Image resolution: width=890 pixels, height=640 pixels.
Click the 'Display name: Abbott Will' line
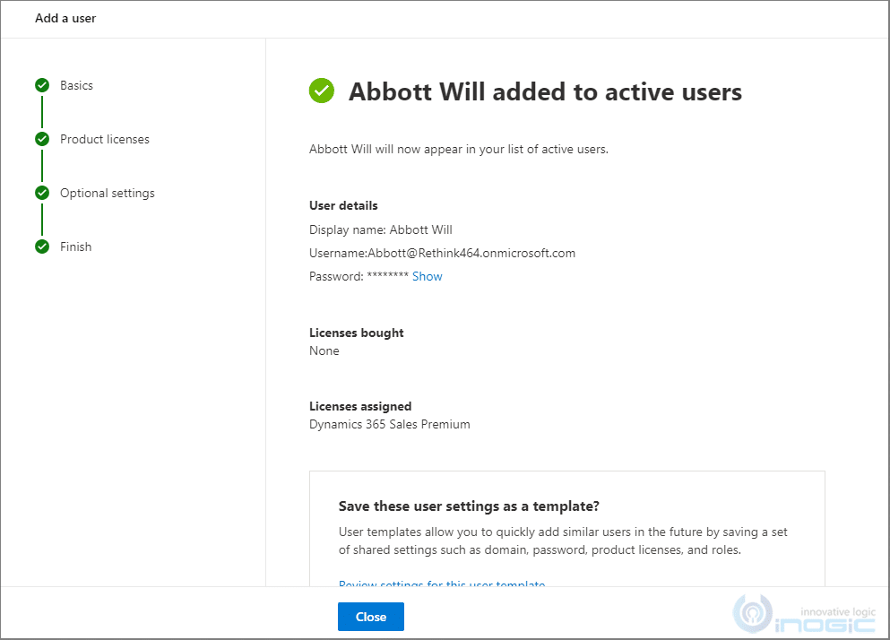pyautogui.click(x=380, y=230)
